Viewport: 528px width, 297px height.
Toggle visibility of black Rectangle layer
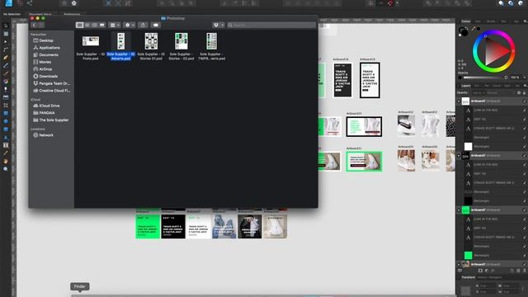point(525,200)
